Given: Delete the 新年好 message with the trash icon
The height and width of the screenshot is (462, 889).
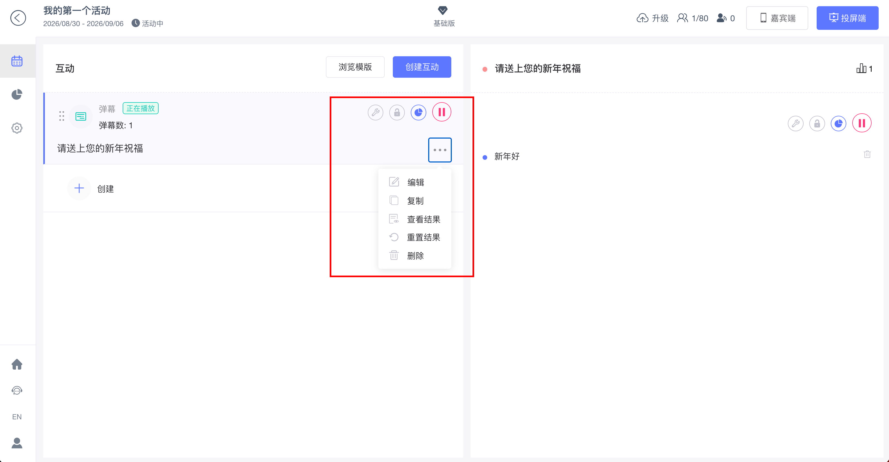Looking at the screenshot, I should (x=867, y=154).
